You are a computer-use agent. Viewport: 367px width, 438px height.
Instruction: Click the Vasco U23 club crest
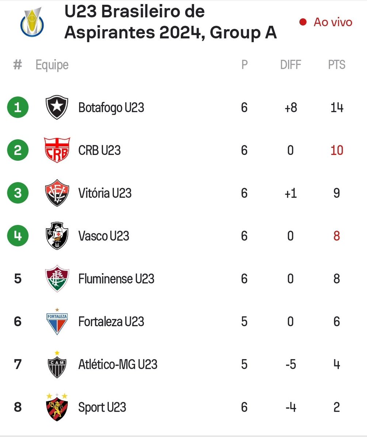pyautogui.click(x=57, y=236)
